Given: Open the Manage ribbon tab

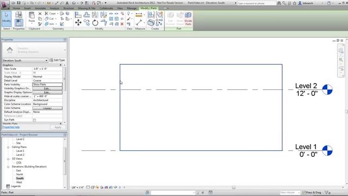Looking at the screenshot, I should (132, 8).
